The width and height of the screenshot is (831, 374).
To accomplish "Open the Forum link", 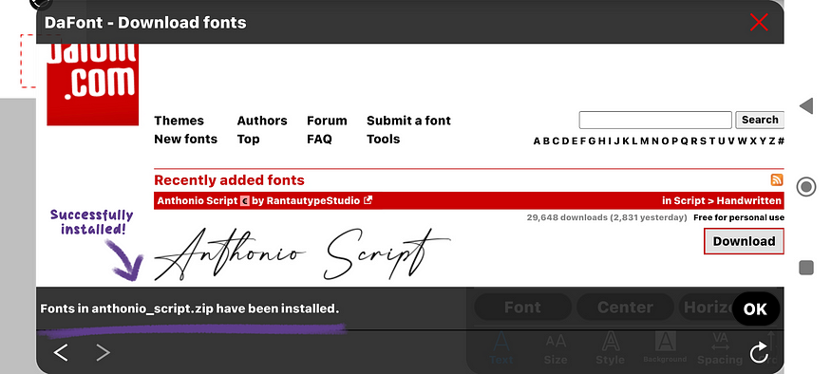I will [327, 121].
